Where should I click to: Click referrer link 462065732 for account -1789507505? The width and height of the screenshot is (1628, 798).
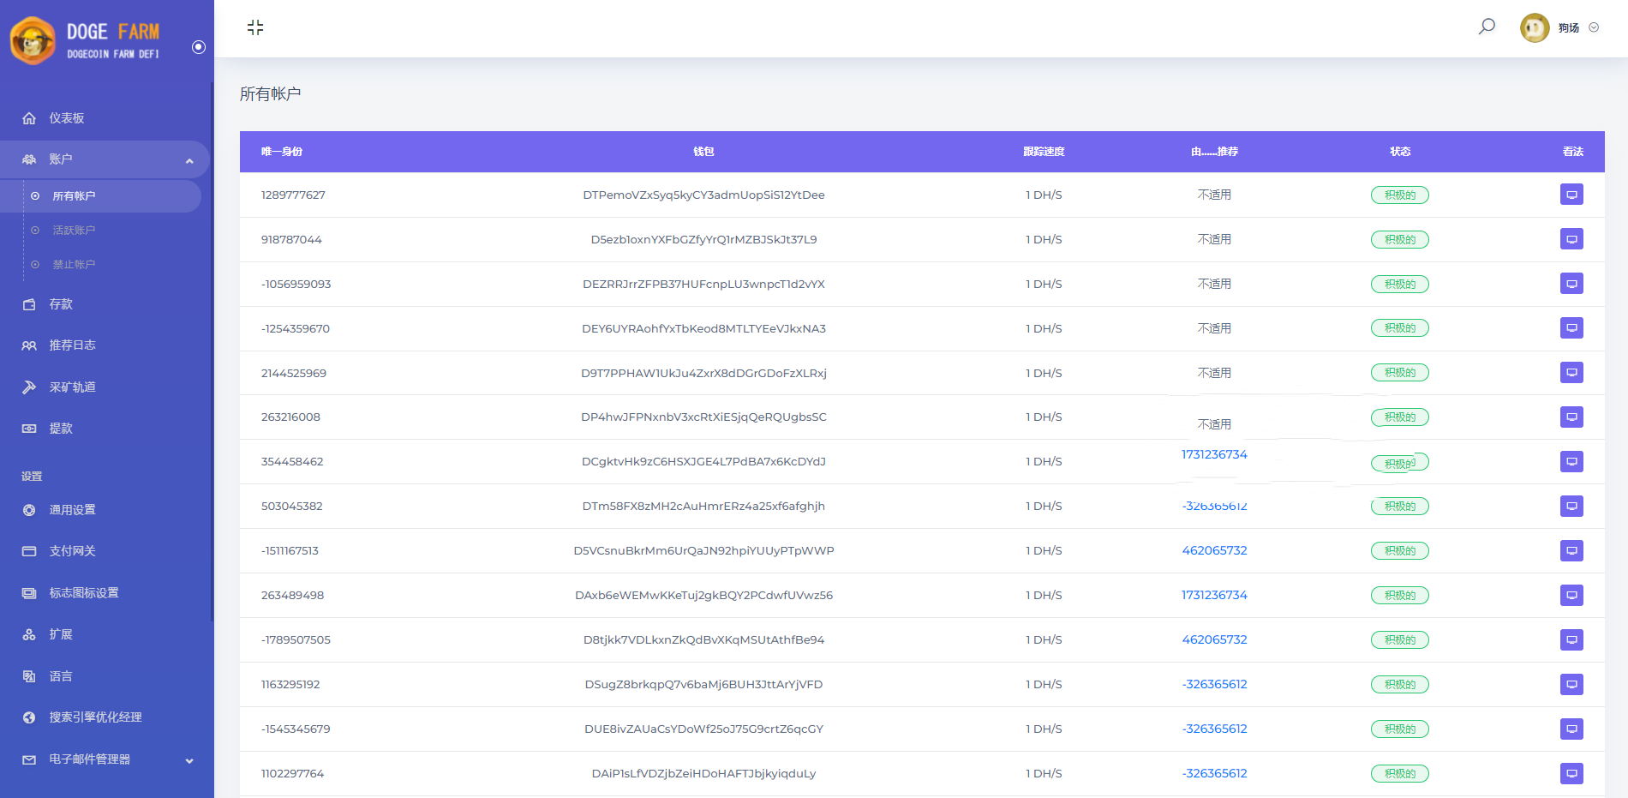click(1214, 640)
